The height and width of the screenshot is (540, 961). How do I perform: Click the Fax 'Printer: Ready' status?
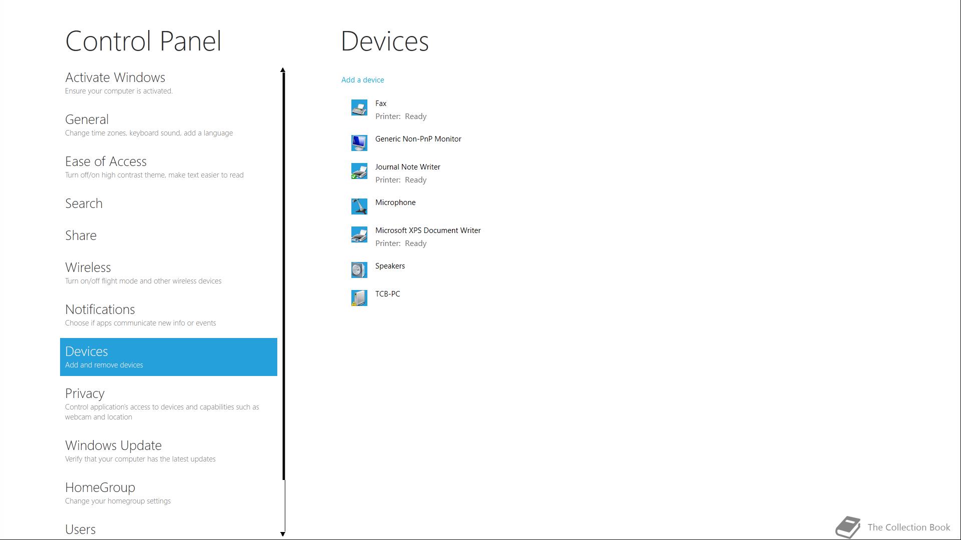[401, 116]
